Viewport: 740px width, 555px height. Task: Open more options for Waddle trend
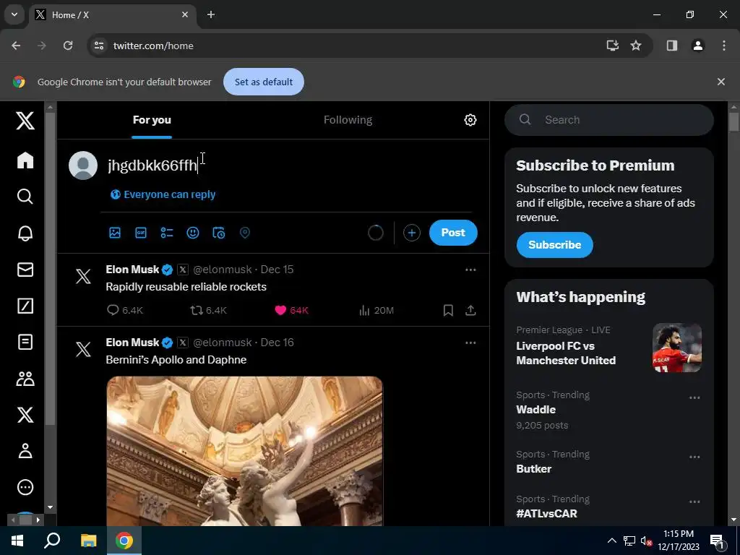[x=694, y=398]
